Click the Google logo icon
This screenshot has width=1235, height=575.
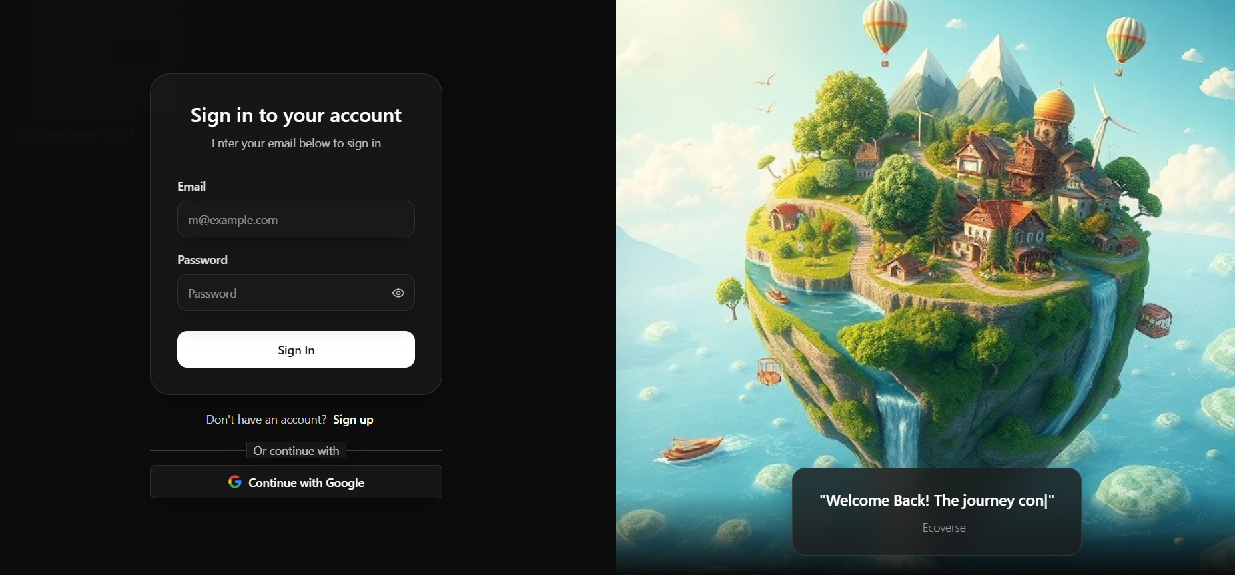235,482
